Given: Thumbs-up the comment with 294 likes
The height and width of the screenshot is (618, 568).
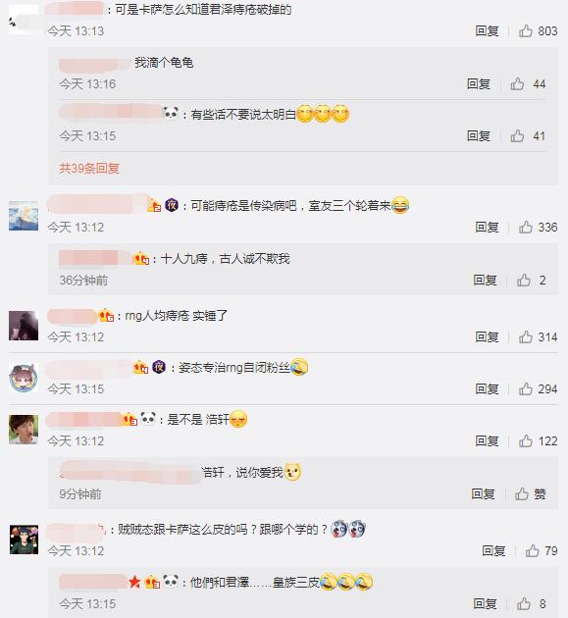Looking at the screenshot, I should 526,389.
